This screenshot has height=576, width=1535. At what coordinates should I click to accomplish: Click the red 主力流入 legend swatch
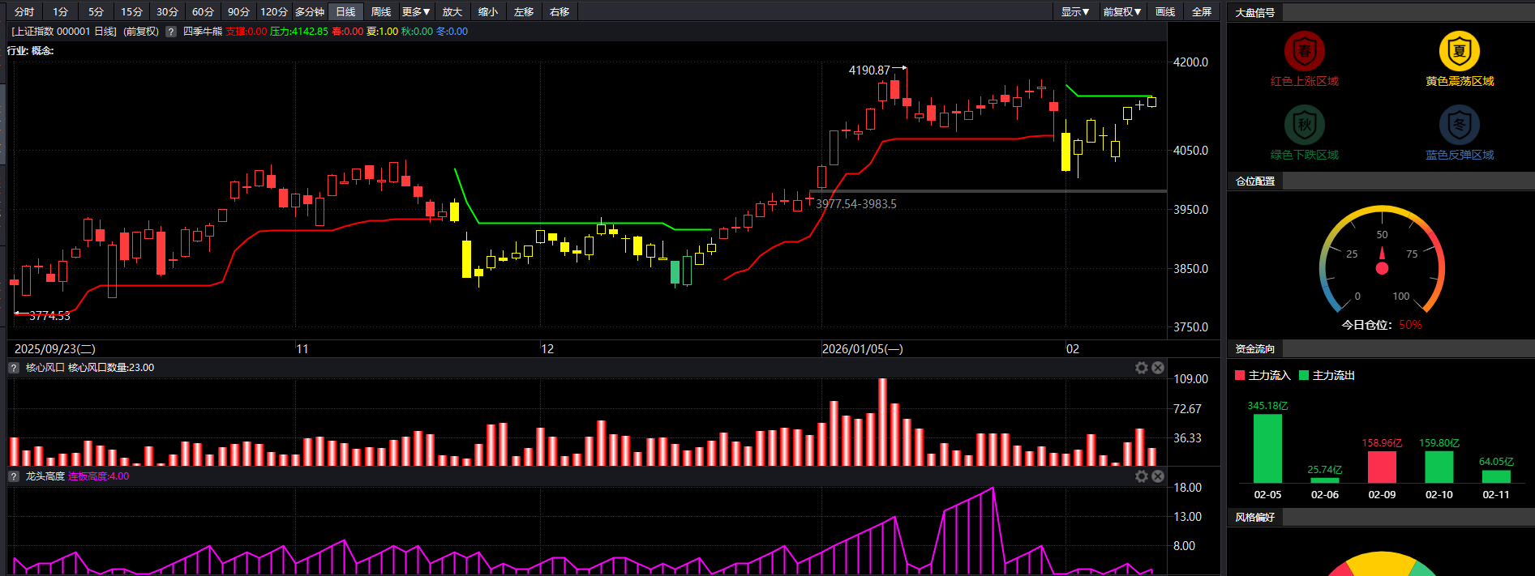point(1240,375)
